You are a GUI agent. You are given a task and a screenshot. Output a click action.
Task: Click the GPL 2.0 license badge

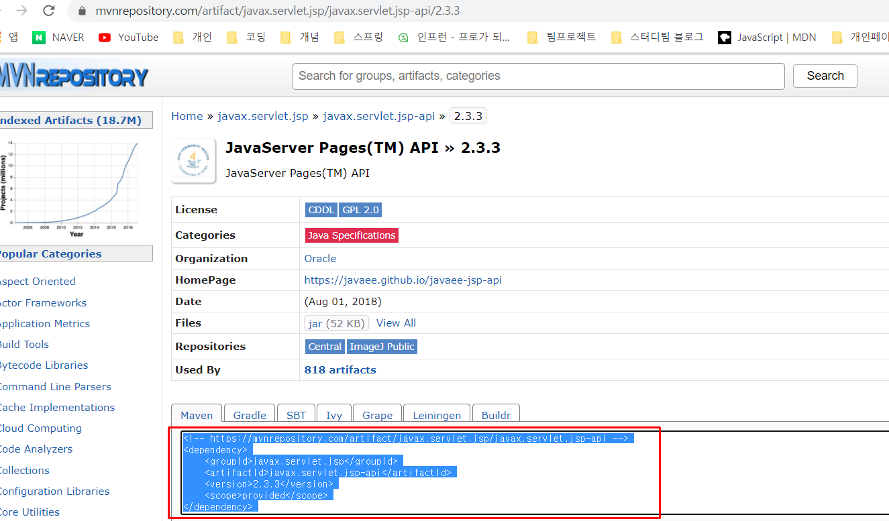[x=360, y=210]
